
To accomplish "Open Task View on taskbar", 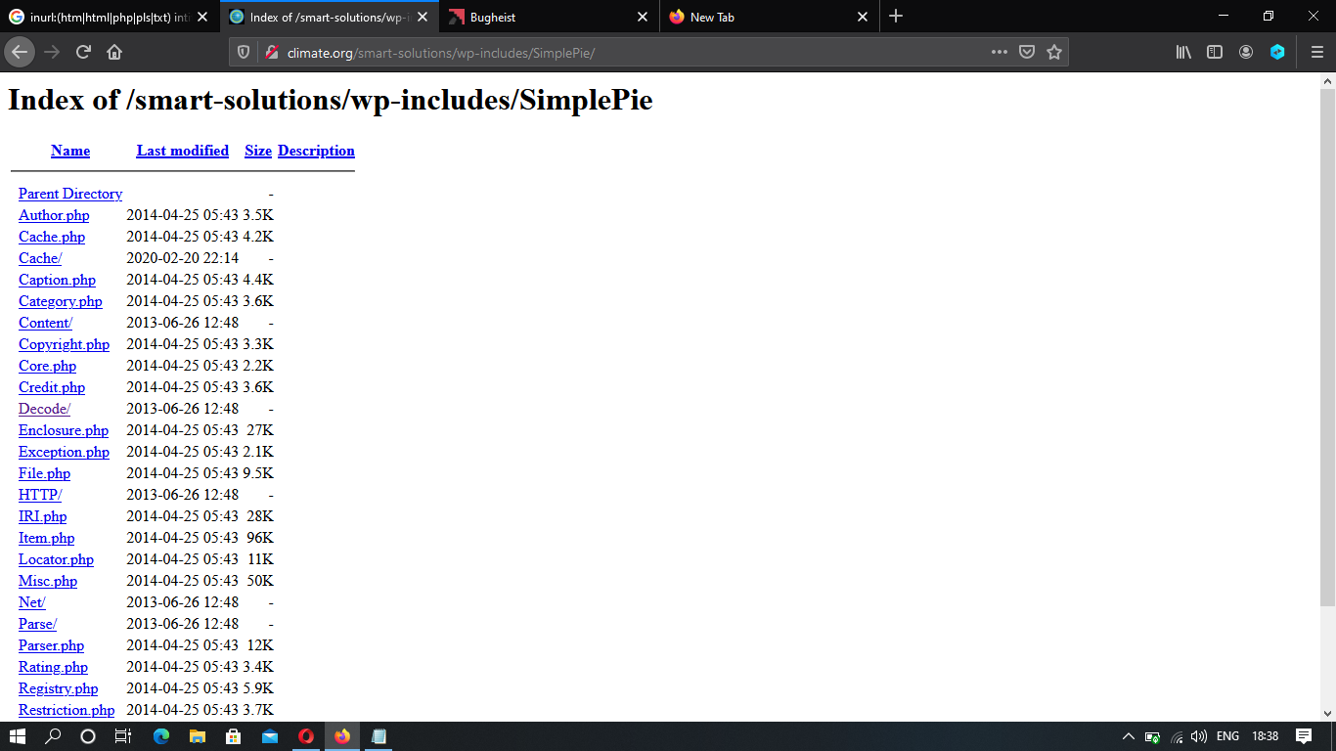I will tap(122, 736).
